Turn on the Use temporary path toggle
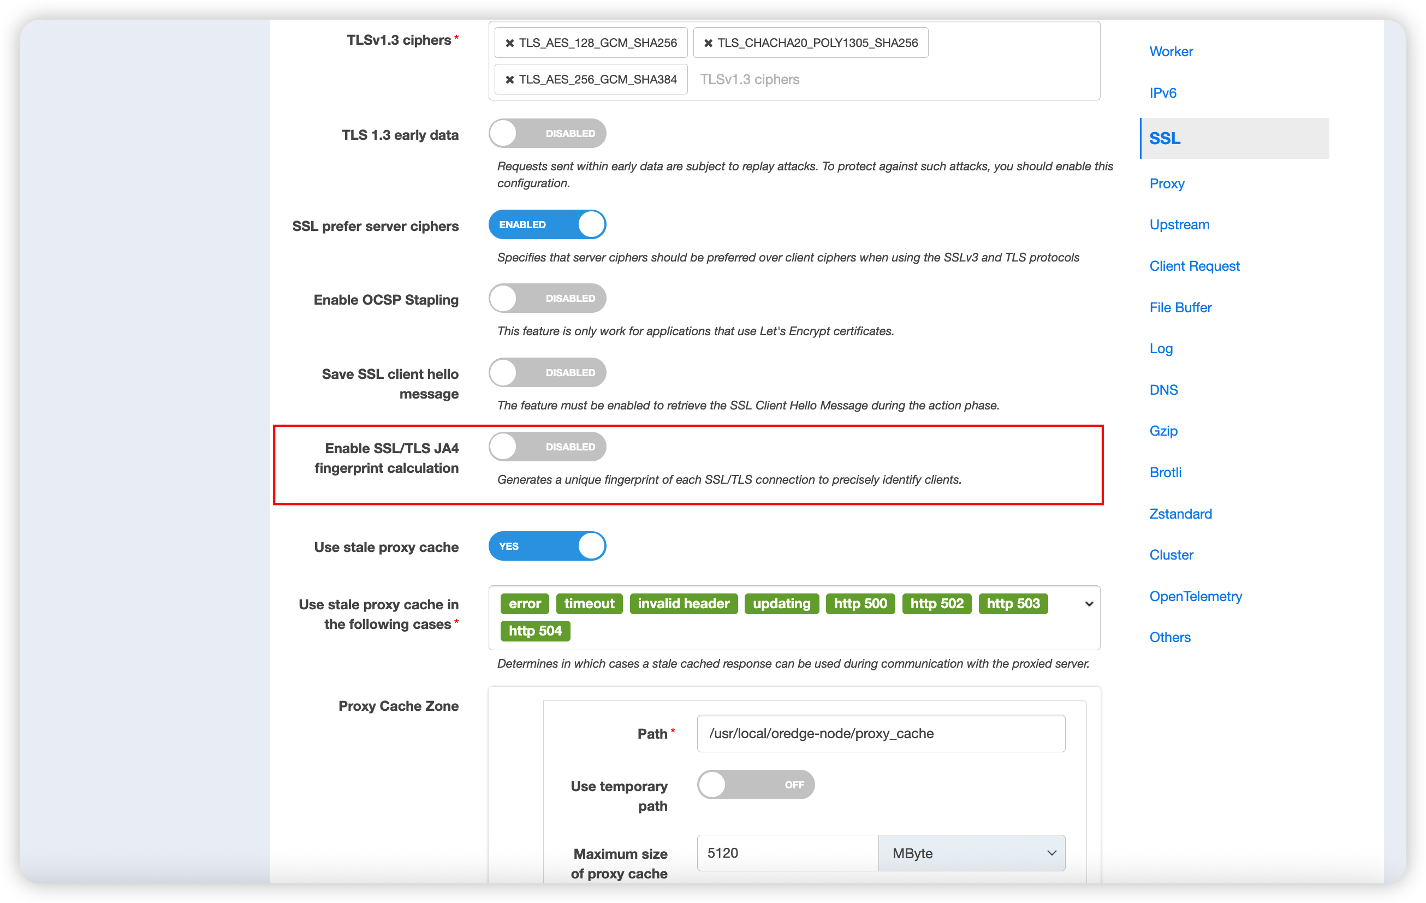Viewport: 1426px width, 903px height. (755, 784)
